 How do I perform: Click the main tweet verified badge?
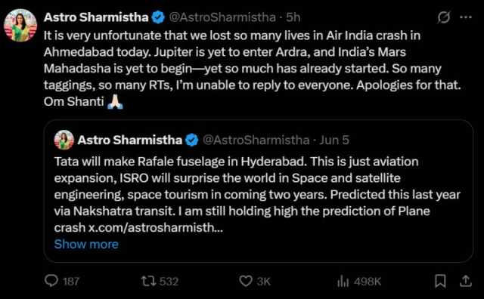tap(158, 17)
